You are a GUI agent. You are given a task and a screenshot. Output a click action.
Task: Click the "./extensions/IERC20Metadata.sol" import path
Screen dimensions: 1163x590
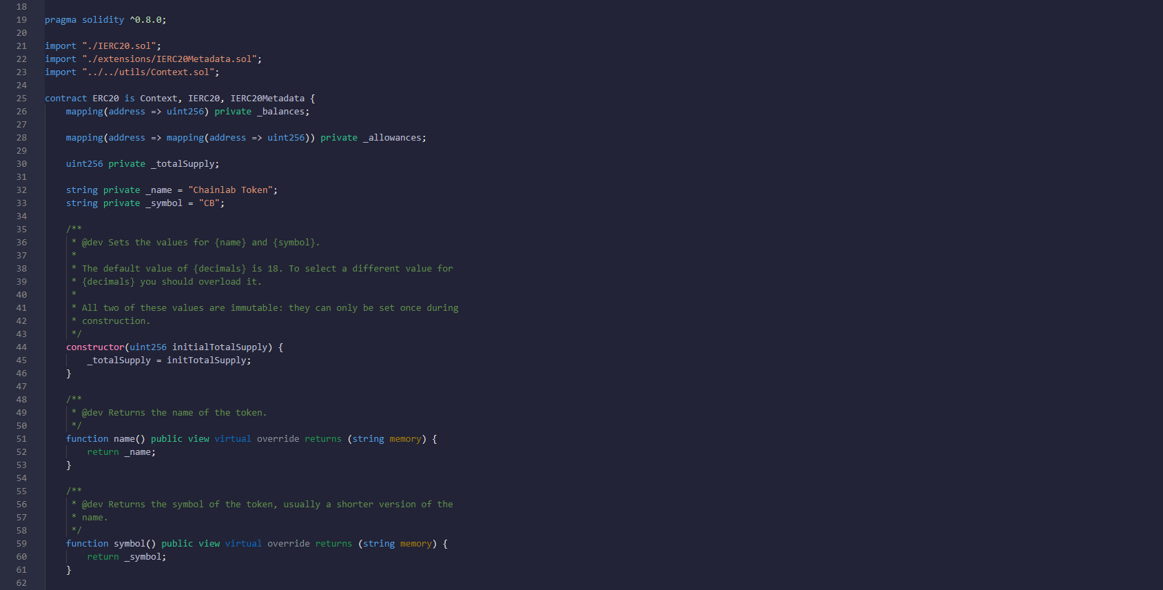171,59
